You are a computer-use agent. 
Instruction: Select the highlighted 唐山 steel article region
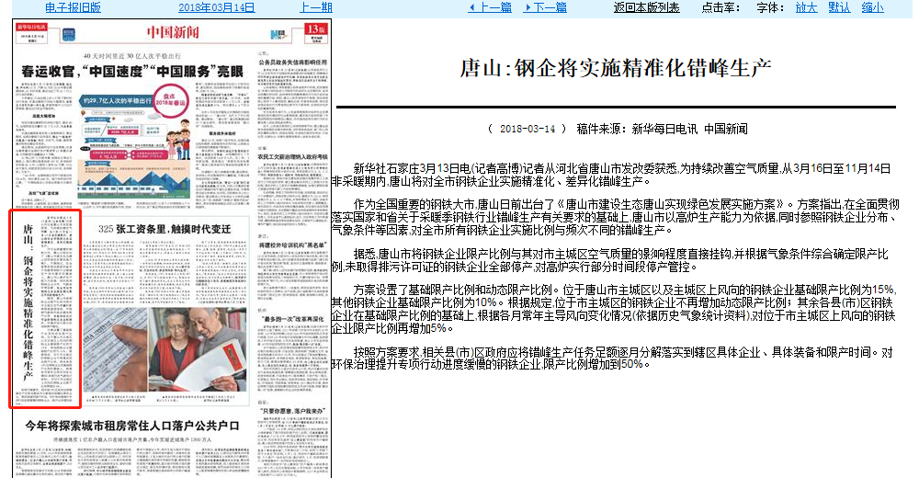click(45, 309)
